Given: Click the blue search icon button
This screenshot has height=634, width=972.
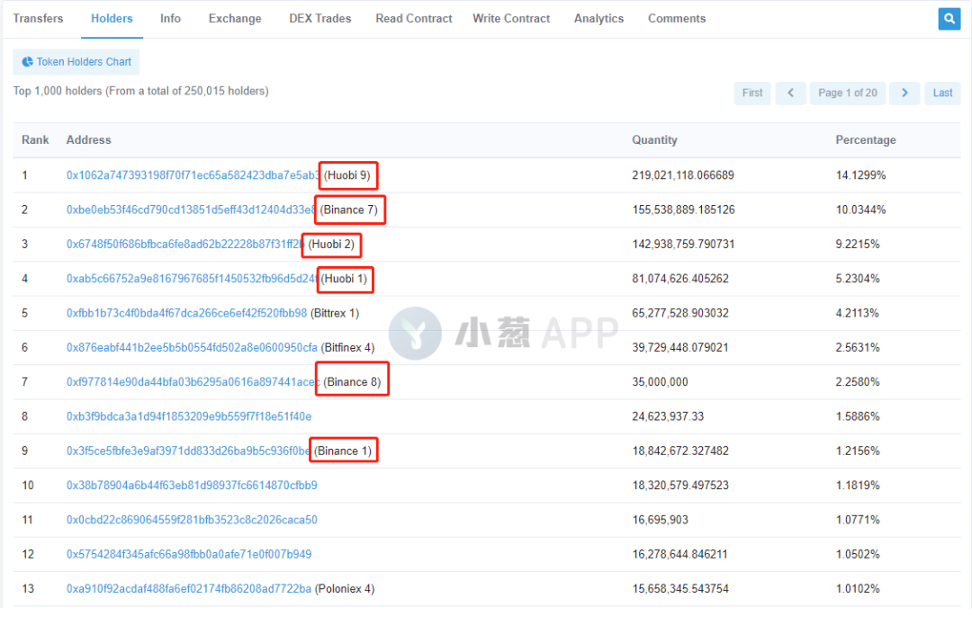Looking at the screenshot, I should (x=949, y=19).
